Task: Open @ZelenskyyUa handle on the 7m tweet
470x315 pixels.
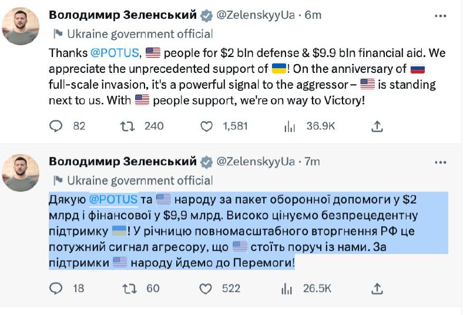Action: point(256,161)
